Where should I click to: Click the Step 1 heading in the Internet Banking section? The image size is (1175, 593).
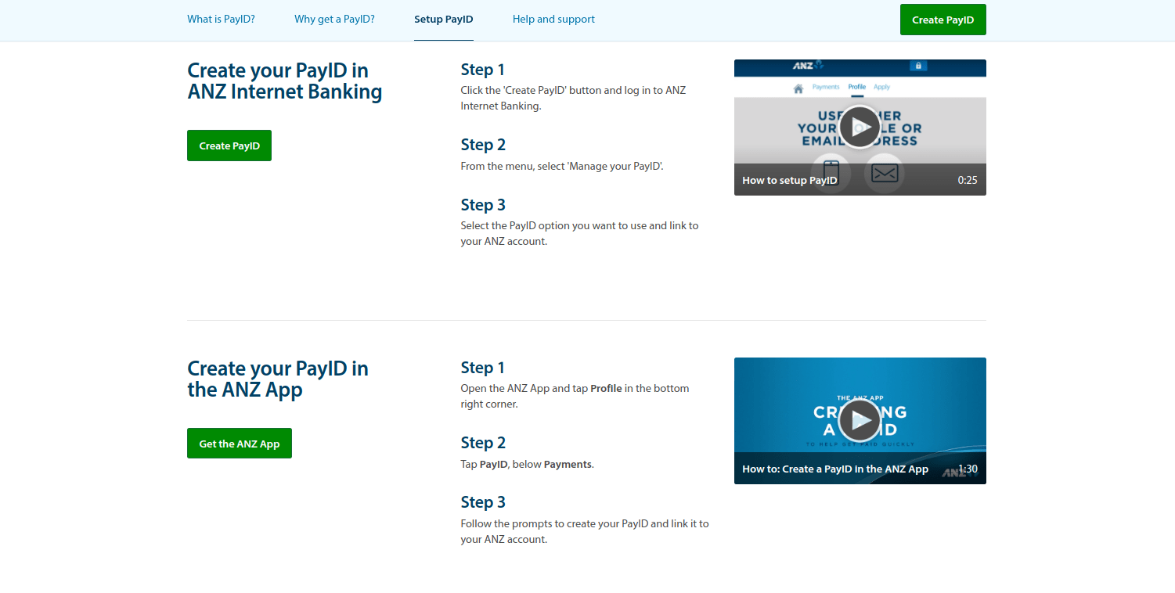click(x=483, y=70)
